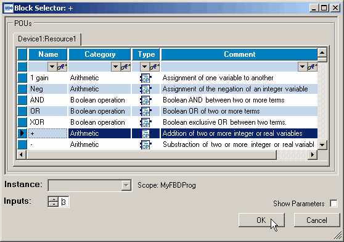This screenshot has width=344, height=242.
Task: Click the Inputs number field showing 3
Action: pos(63,202)
